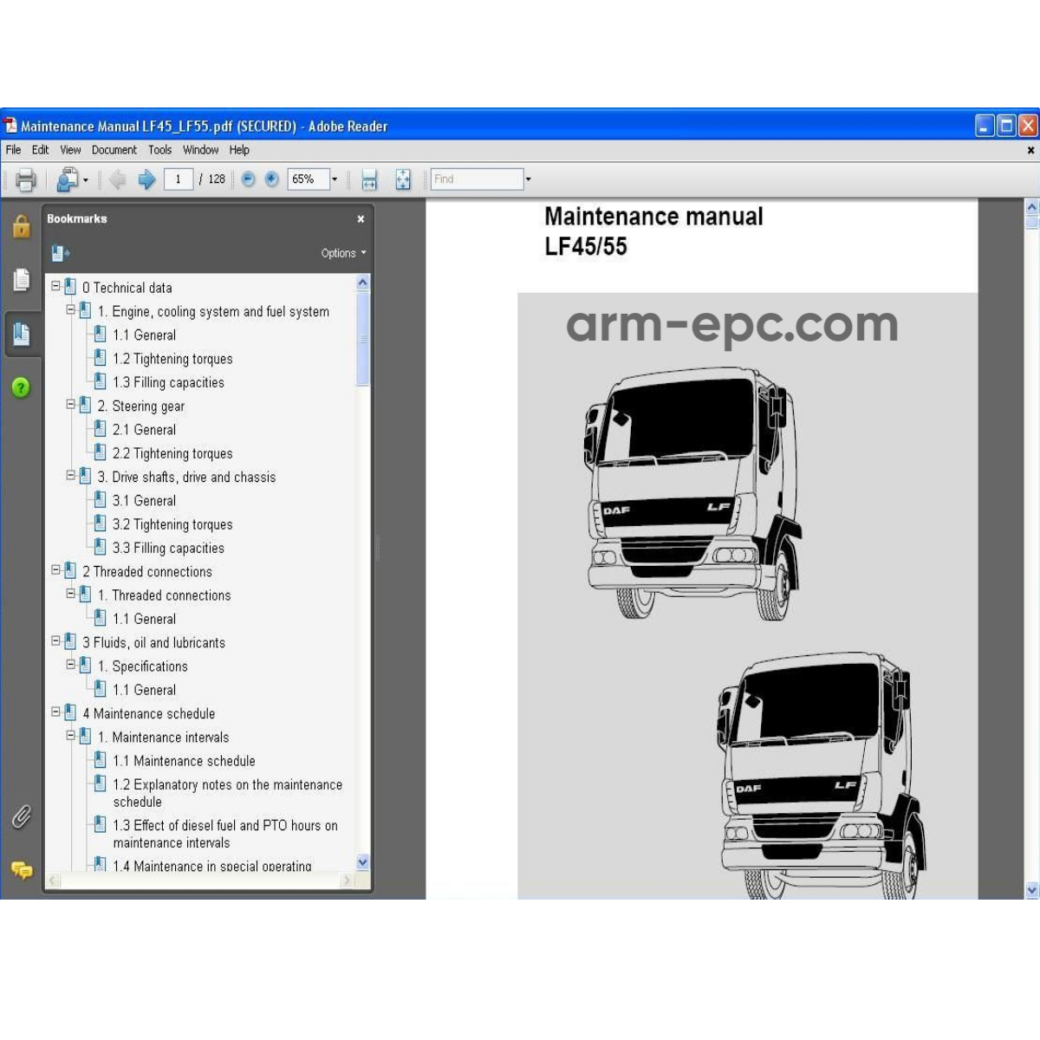This screenshot has width=1040, height=1040.
Task: Select bookmark 1.2 Explanatory notes
Action: [x=227, y=793]
